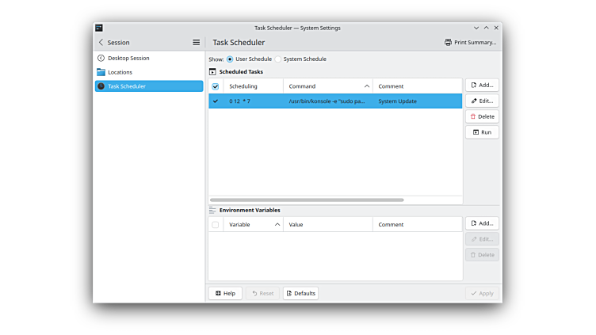Sort variables by the Variable column
The width and height of the screenshot is (596, 335).
pos(253,225)
